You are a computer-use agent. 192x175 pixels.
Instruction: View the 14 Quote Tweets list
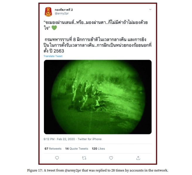point(77,149)
